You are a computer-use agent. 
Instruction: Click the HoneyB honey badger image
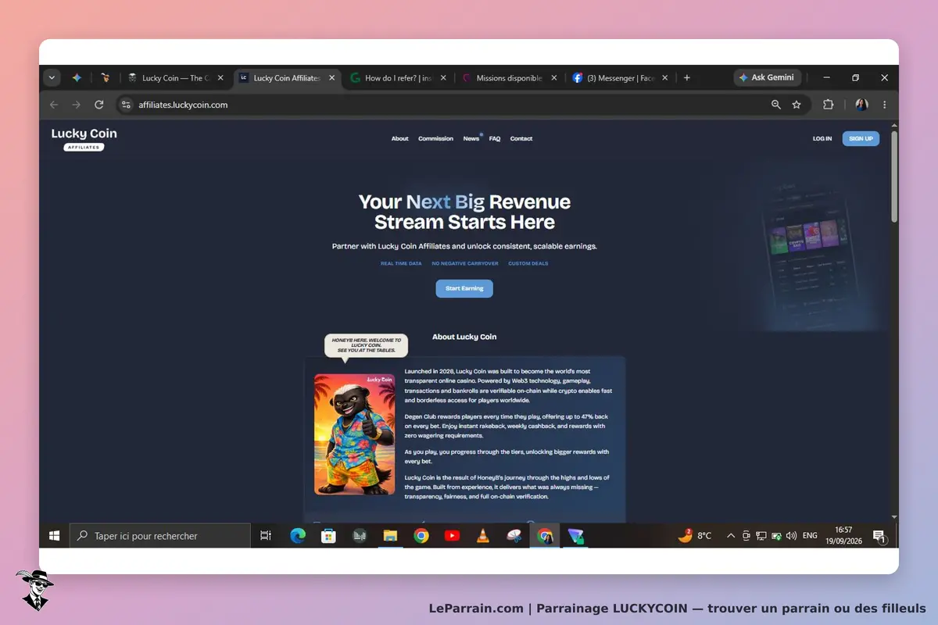pos(354,434)
